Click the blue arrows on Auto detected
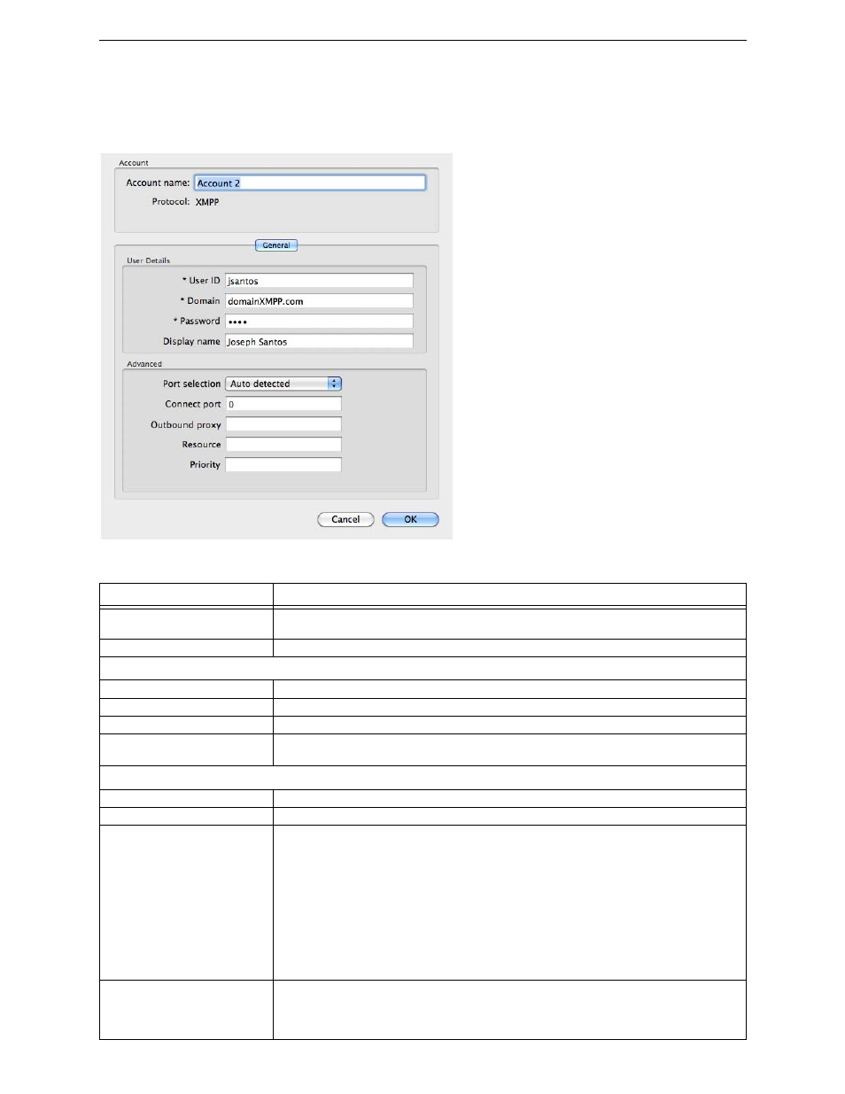The image size is (845, 1094). click(x=334, y=384)
